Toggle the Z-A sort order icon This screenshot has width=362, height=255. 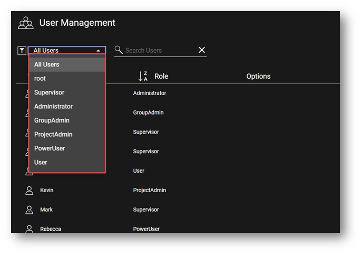[x=143, y=77]
